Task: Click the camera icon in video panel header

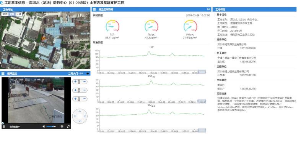Action: (88, 74)
